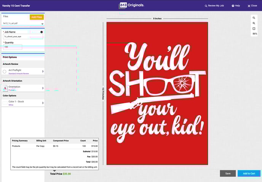Screen dimensions: 262x182
Task: Click the Total Price $35.00 text
Action: (61, 174)
